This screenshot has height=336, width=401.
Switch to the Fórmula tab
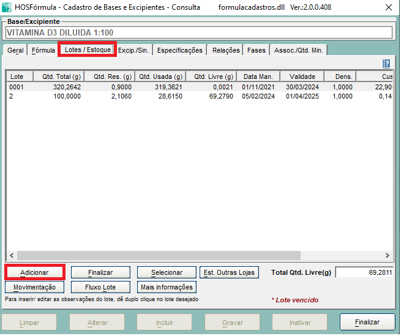(x=43, y=50)
